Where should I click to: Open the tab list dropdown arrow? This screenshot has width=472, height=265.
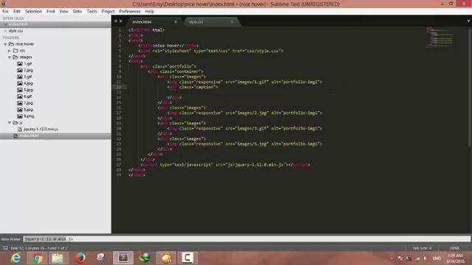click(468, 21)
